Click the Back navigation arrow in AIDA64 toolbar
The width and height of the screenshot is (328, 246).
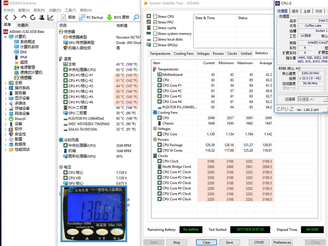point(6,17)
